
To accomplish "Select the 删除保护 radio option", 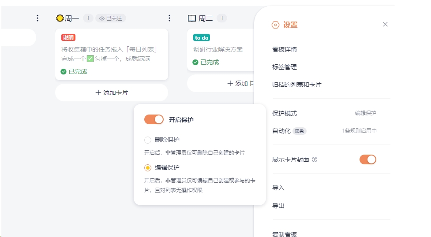I will [148, 140].
